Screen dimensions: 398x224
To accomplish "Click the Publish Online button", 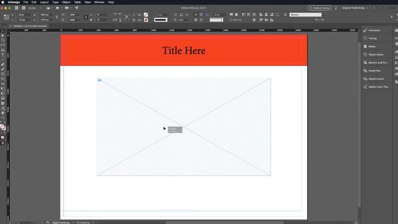I will click(x=319, y=8).
